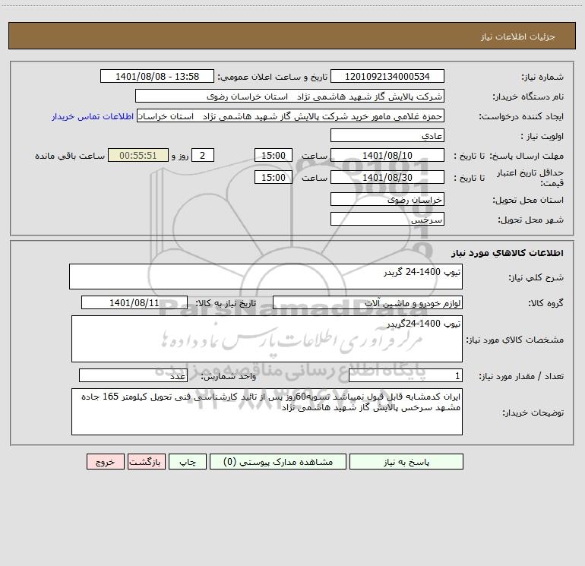The image size is (585, 566).
Task: Open 'مشاهده مدارک پیوستی (0)' attachments
Action: (278, 462)
